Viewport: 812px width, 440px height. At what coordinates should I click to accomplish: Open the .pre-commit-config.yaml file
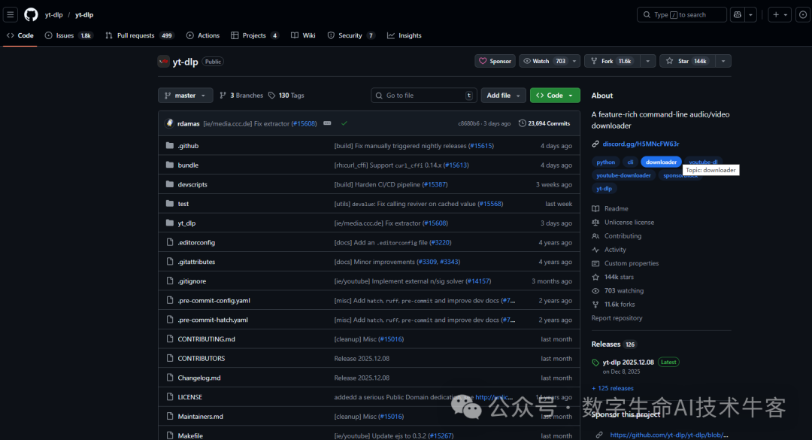(214, 301)
